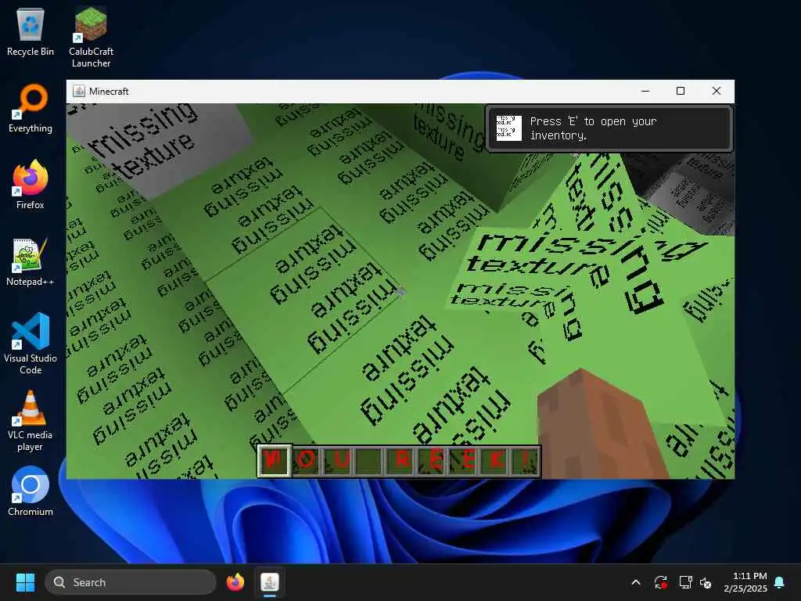Click the missing-texture icon in the inventory toast
The height and width of the screenshot is (601, 801).
[x=508, y=128]
